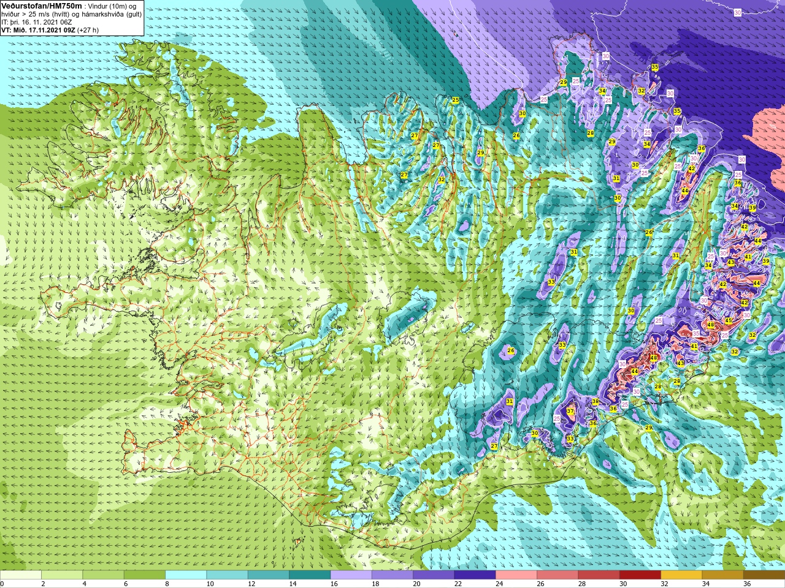Click the 'IT: þri. 16. 11. 2021 06Z' line
This screenshot has height=588, width=785.
(x=37, y=21)
